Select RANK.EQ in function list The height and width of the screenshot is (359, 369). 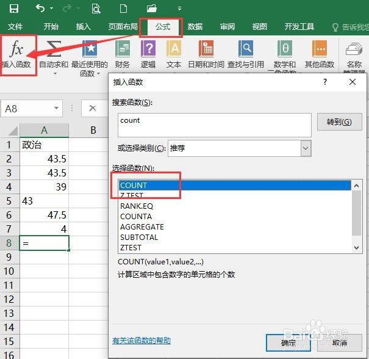pos(235,206)
